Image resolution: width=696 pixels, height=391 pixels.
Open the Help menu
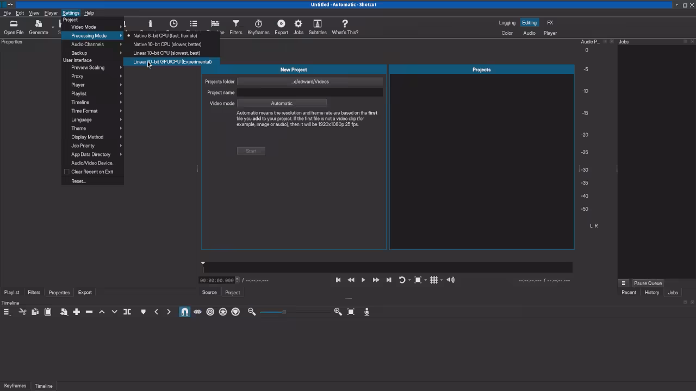(89, 13)
